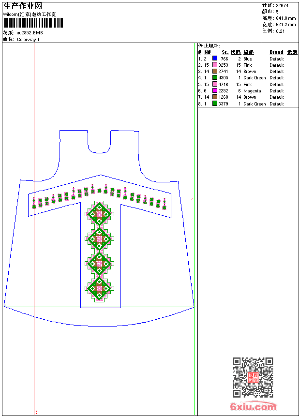Click 'Default' brand in the Magenta row

click(277, 91)
